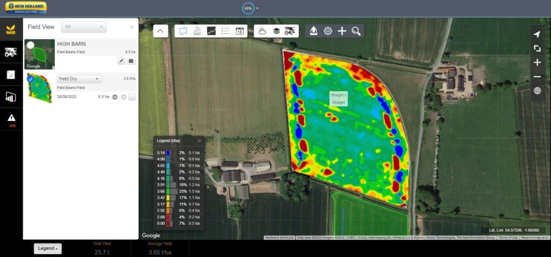Click the 80% circular progress indicator
The width and height of the screenshot is (551, 257).
(x=248, y=8)
